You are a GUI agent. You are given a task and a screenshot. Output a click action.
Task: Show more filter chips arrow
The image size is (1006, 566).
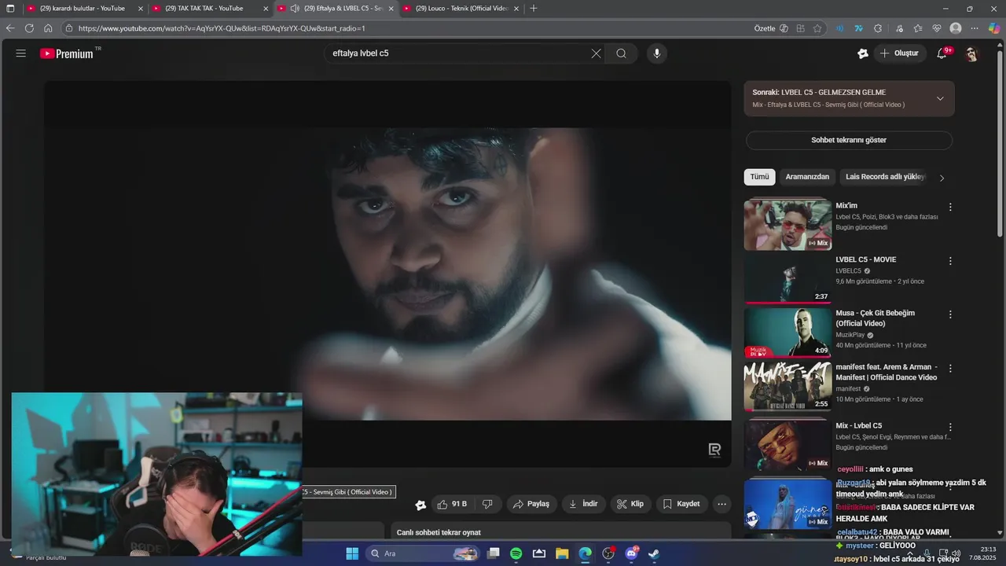(x=942, y=178)
